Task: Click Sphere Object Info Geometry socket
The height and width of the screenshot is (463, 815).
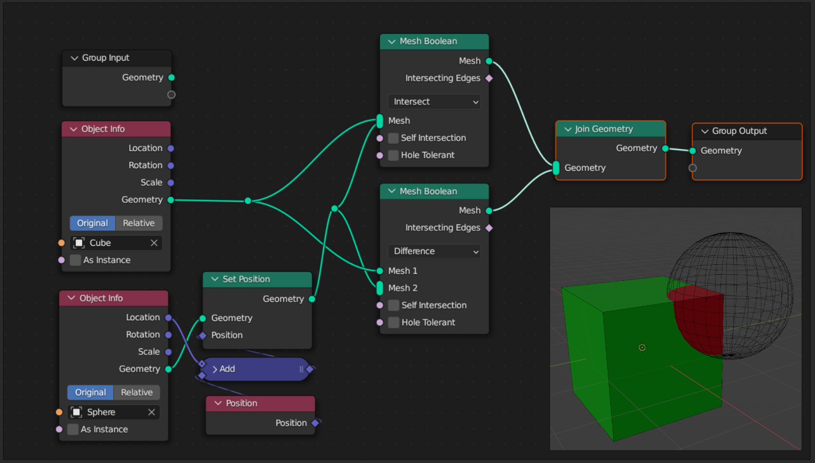Action: click(x=168, y=369)
